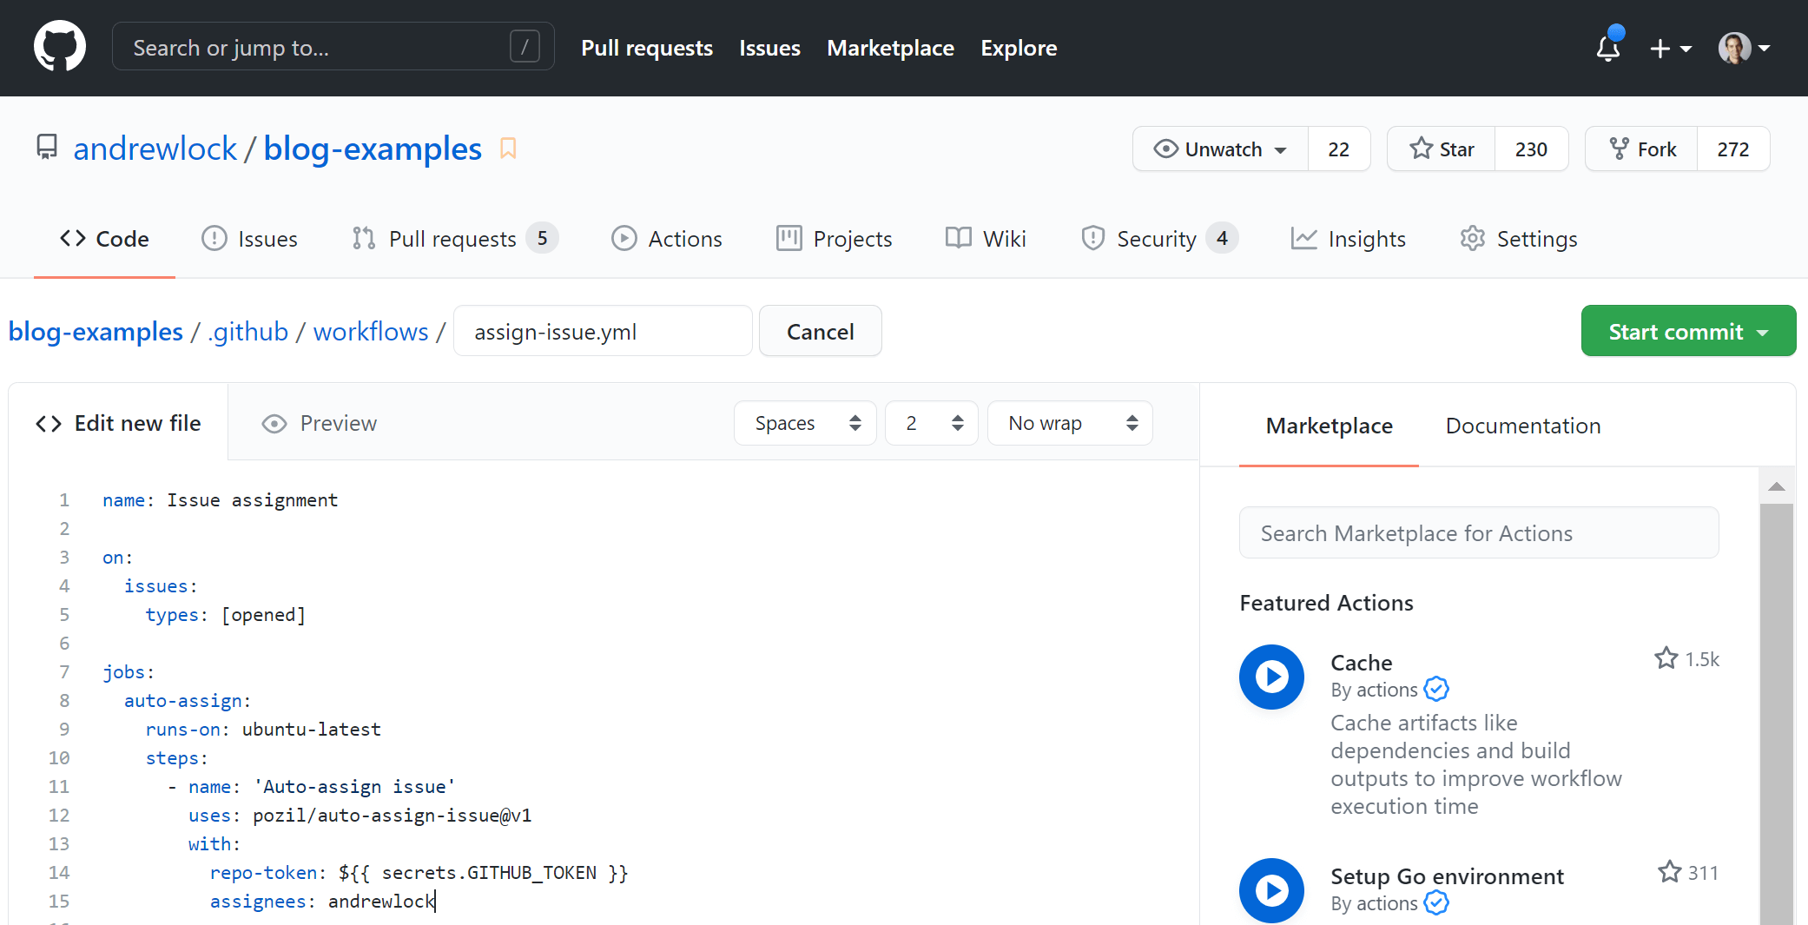Open the Security tab
Image resolution: width=1808 pixels, height=925 pixels.
(x=1159, y=239)
